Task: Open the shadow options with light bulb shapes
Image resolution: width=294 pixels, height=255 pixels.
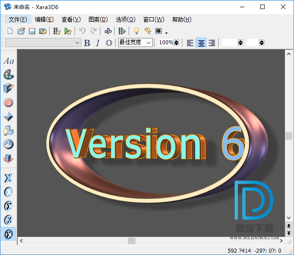Action: tap(8, 130)
